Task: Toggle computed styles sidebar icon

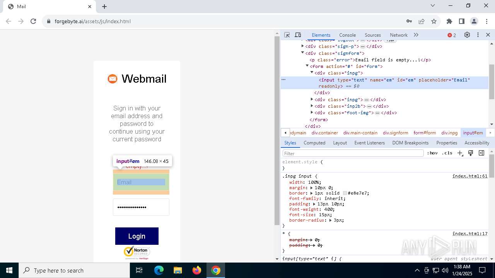Action: tap(481, 153)
